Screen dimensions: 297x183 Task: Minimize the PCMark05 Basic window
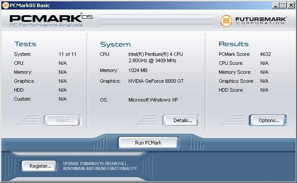276,5
